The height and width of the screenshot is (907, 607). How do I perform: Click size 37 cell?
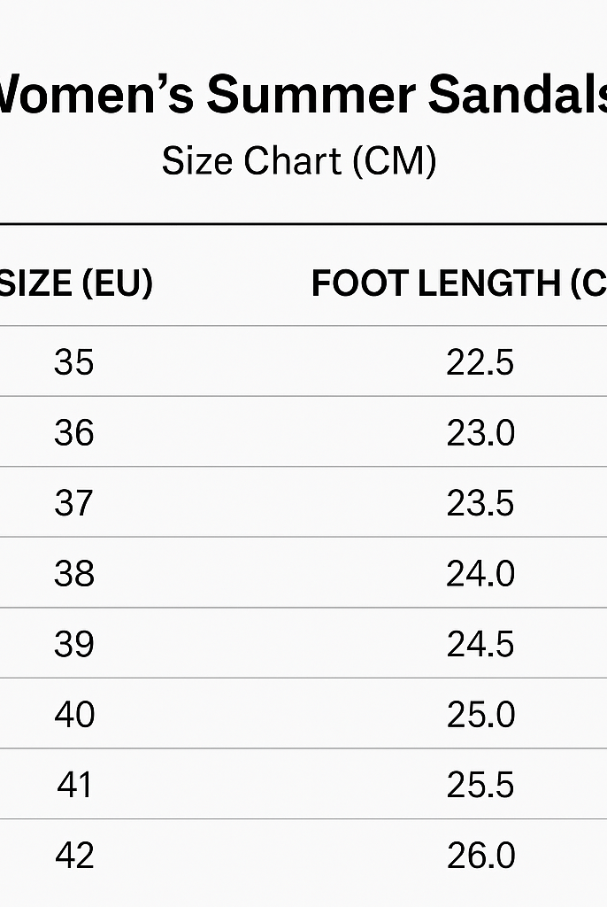[x=73, y=503]
